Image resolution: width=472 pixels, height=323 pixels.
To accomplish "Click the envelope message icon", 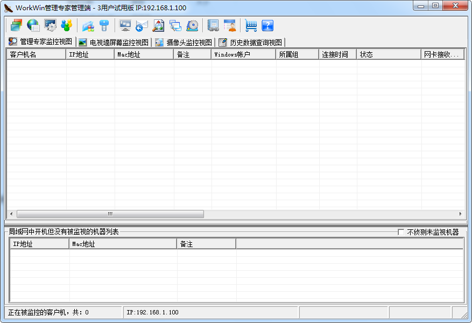I will (x=142, y=25).
